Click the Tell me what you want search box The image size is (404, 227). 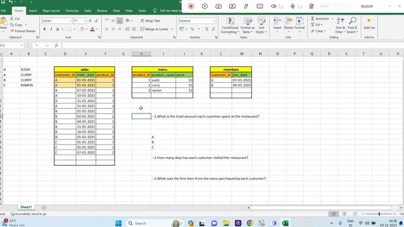click(167, 11)
